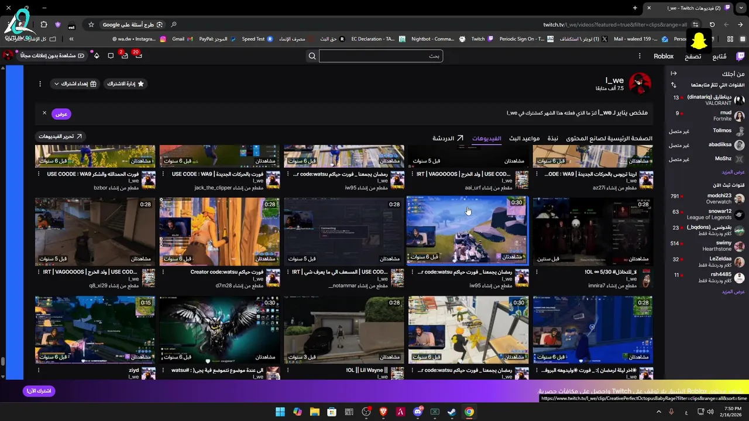Viewport: 749px width, 421px height.
Task: Select mochdi23 Overwatch channel in sidebar
Action: [x=707, y=199]
